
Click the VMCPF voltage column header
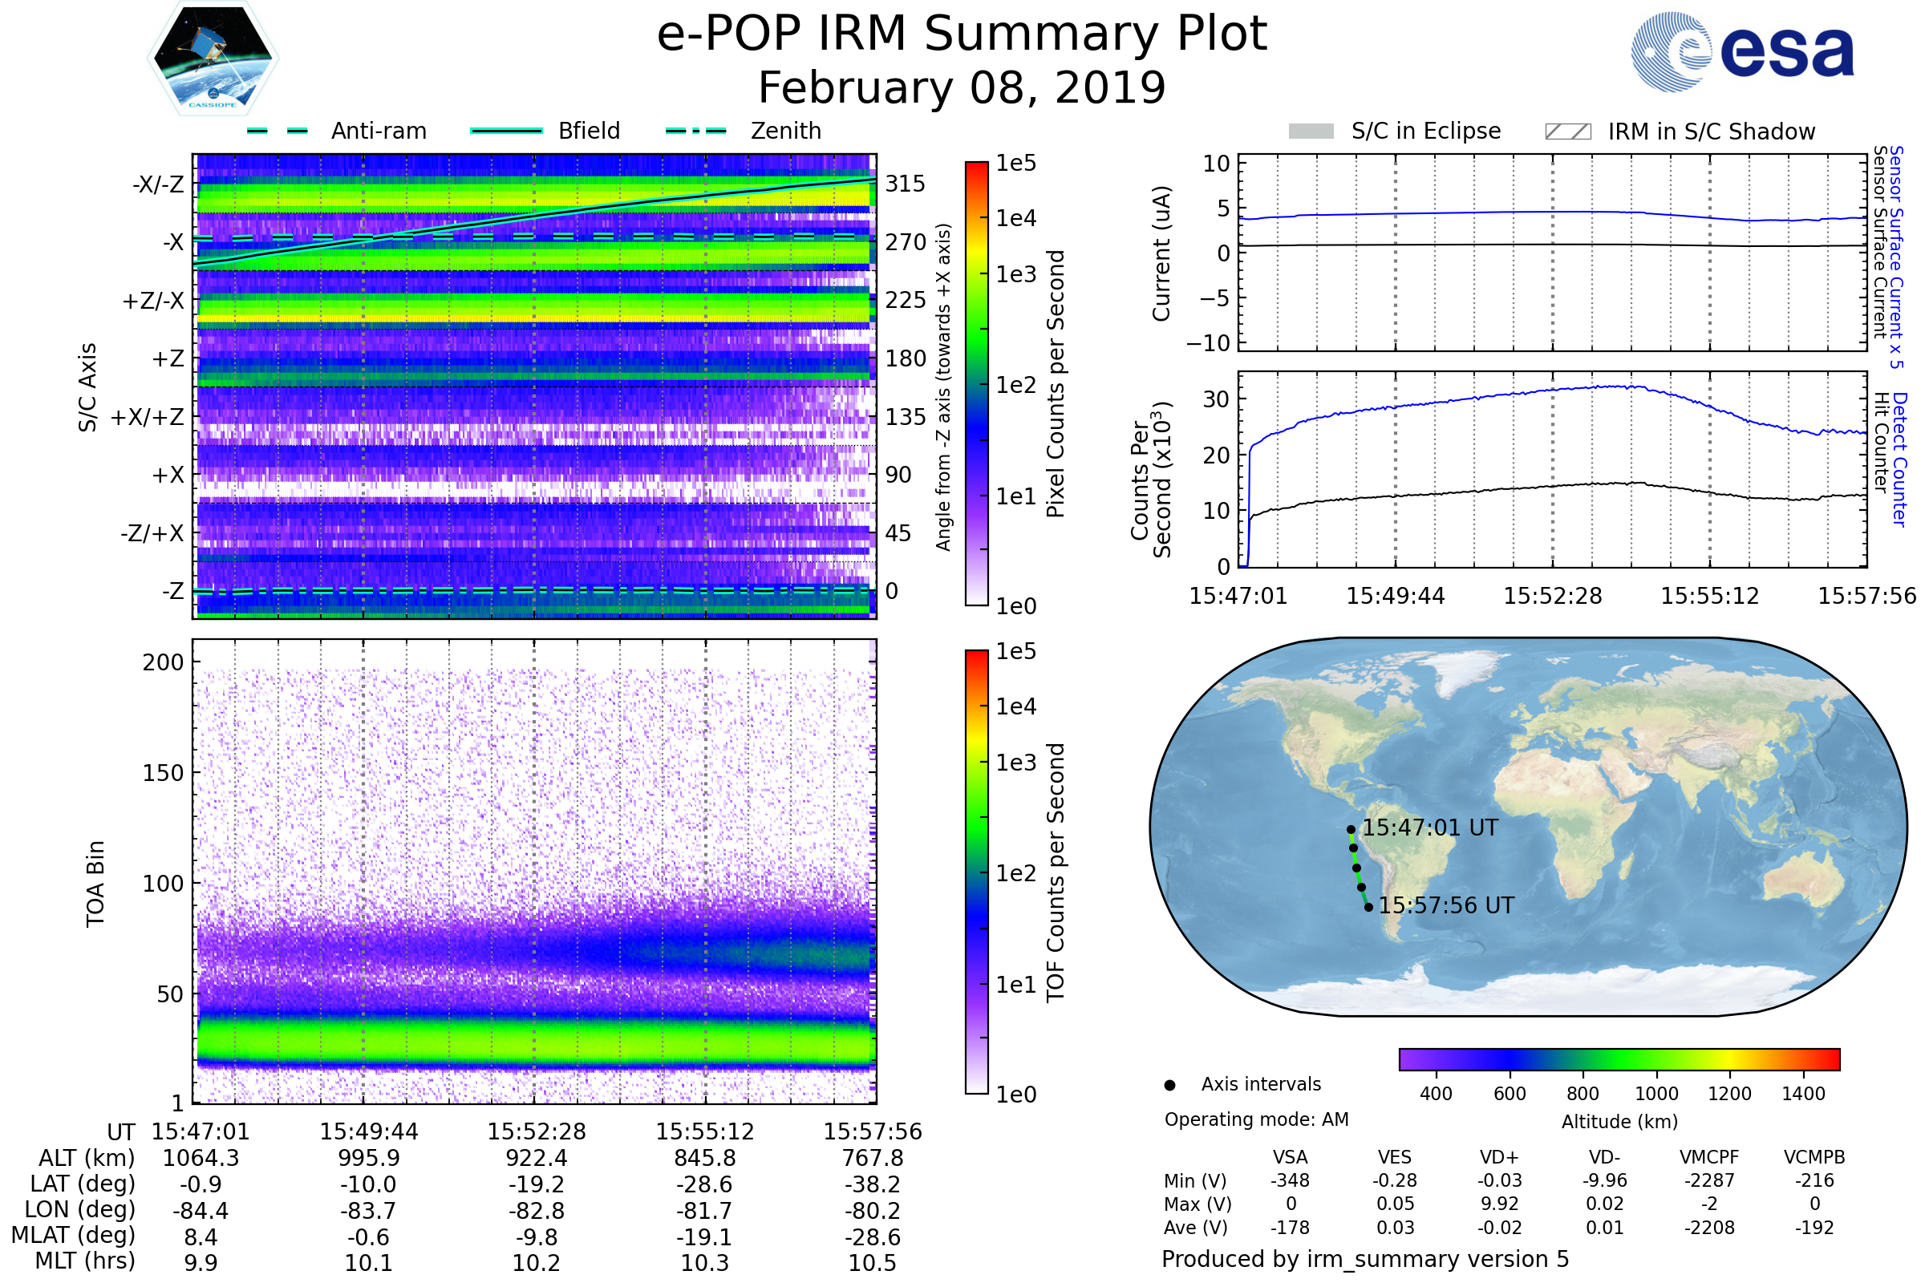1709,1157
